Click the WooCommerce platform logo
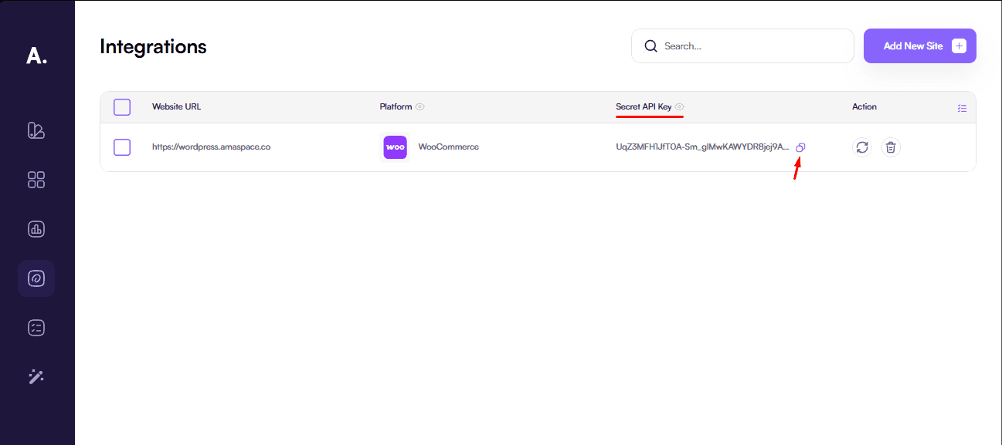Screen dimensions: 1002x445 395,147
